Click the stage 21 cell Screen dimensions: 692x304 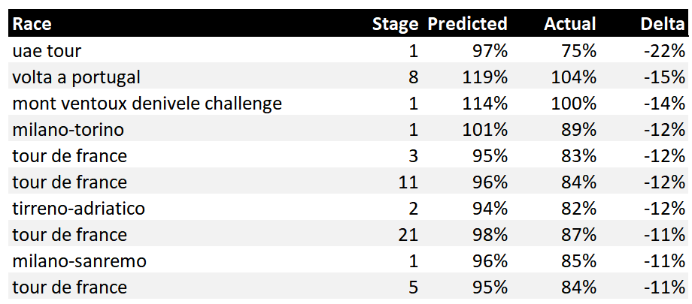[408, 235]
